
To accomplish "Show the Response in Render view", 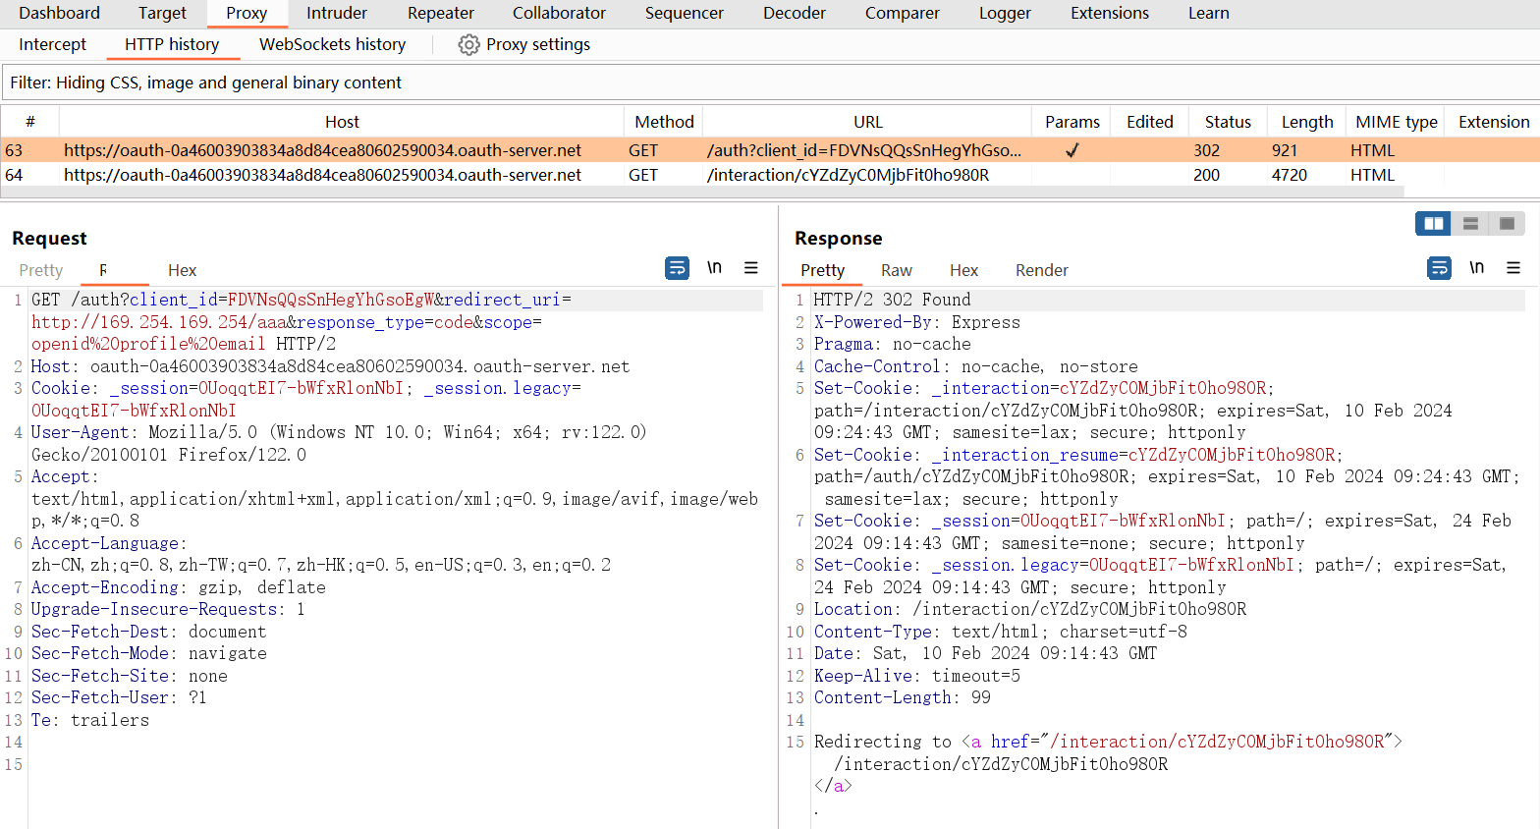I will (1041, 270).
